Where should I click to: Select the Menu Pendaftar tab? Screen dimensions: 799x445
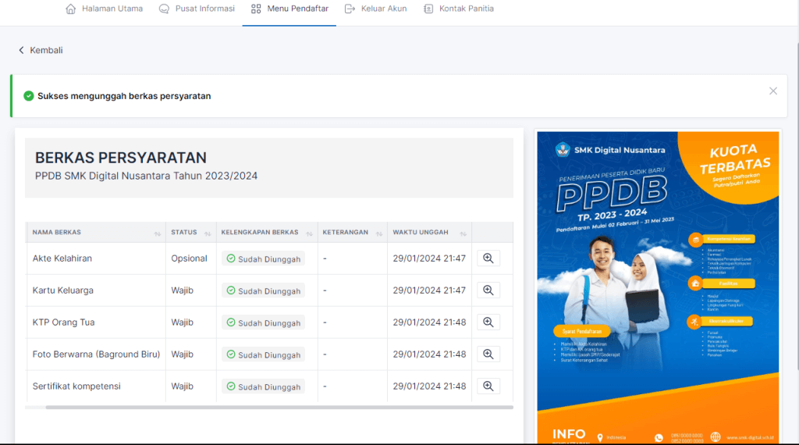[289, 9]
